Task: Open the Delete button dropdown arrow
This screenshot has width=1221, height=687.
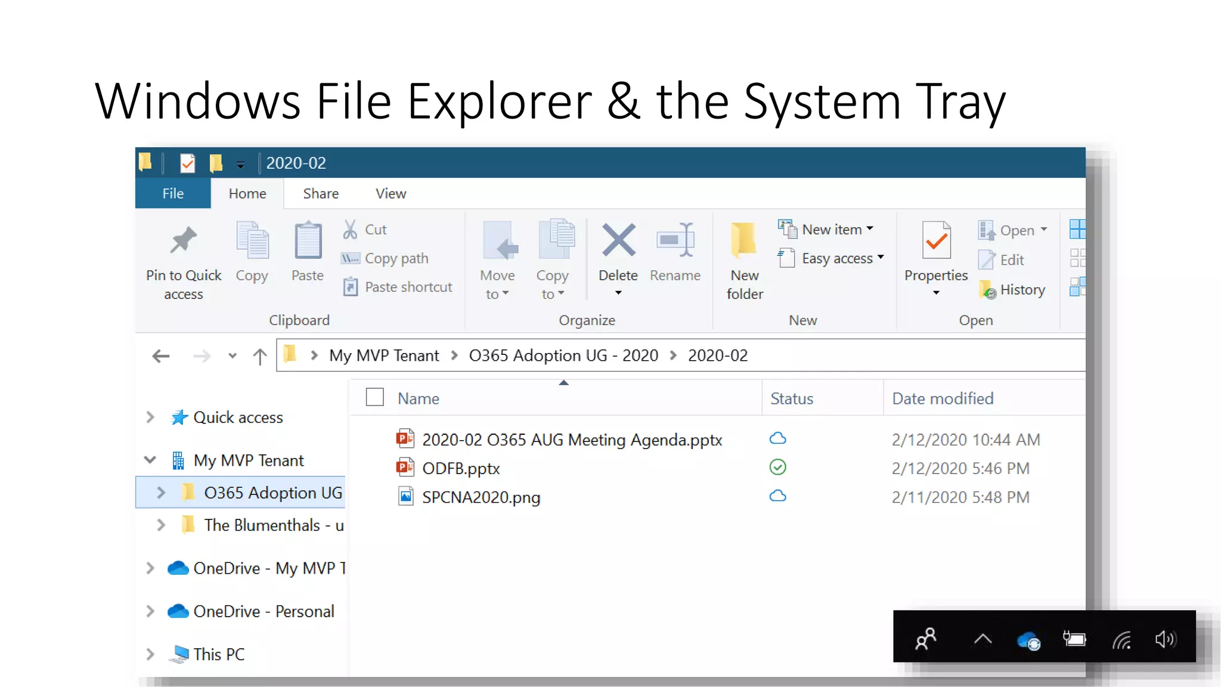Action: [x=618, y=293]
